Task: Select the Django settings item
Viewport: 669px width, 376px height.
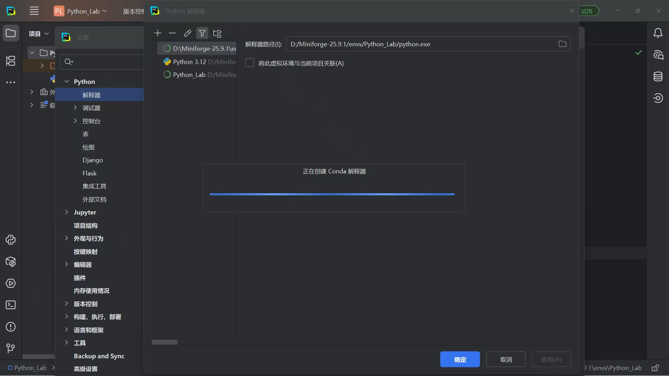Action: click(93, 160)
